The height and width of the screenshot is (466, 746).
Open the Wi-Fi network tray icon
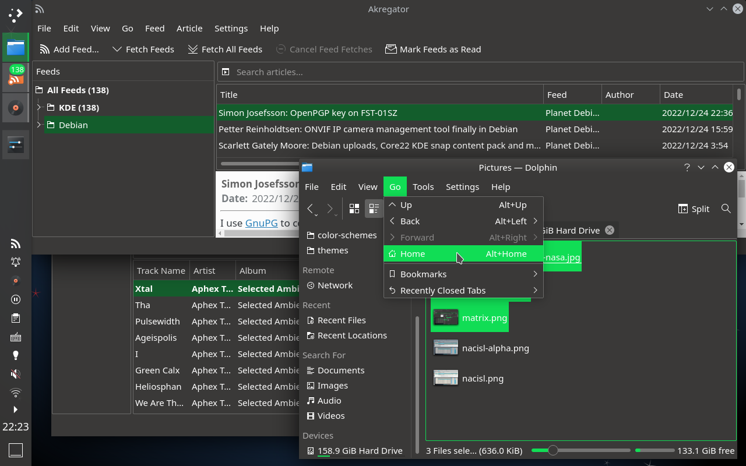tap(16, 393)
